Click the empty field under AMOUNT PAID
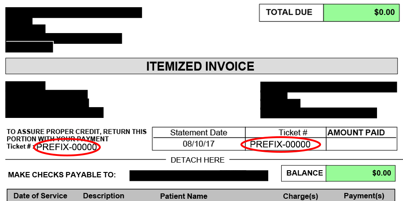This screenshot has height=201, width=403. click(361, 144)
